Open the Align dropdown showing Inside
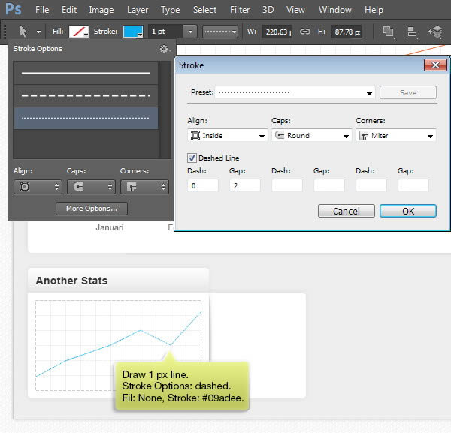Viewport: 451px width, 433px height. [226, 136]
